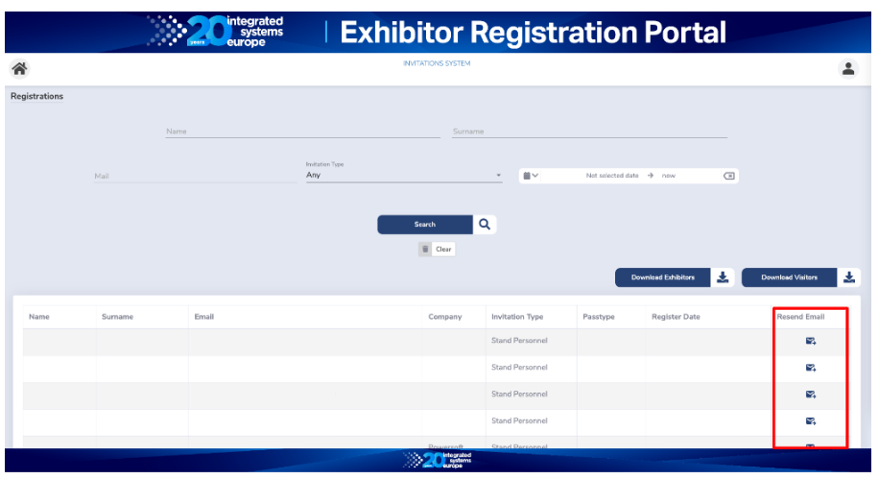The width and height of the screenshot is (879, 479).
Task: Click the home icon in the top bar
Action: 18,68
